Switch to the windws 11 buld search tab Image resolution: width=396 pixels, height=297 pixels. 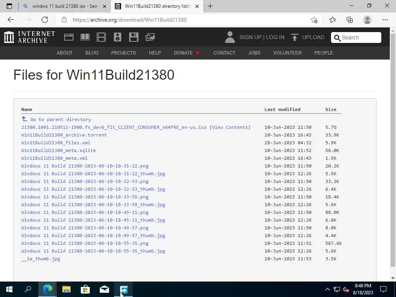[x=65, y=6]
